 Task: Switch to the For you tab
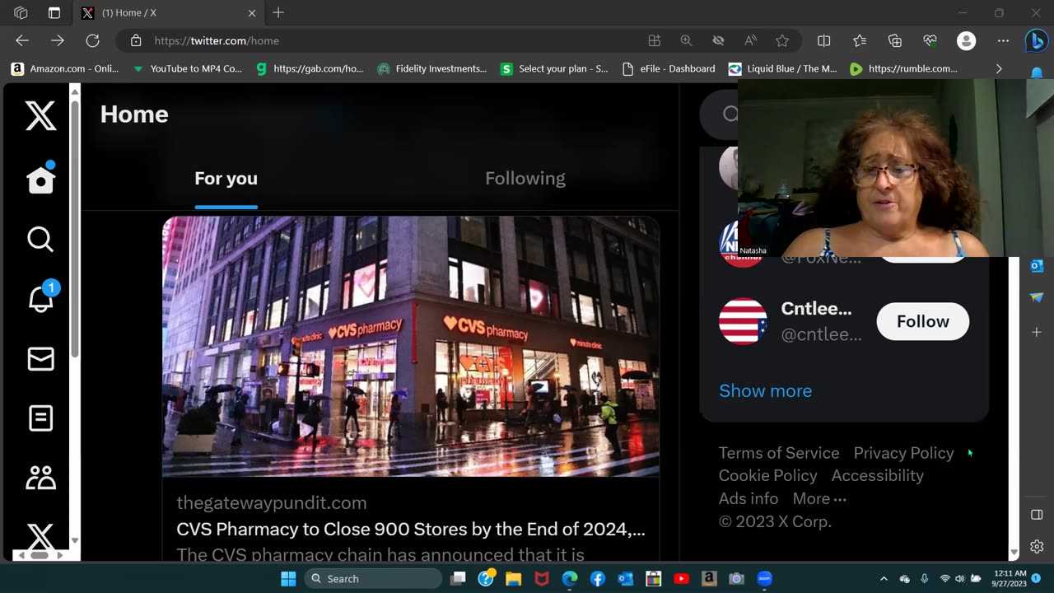pos(226,178)
